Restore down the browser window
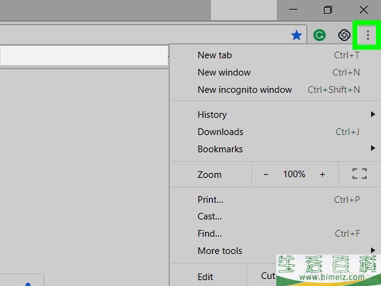381x286 pixels. pos(328,10)
